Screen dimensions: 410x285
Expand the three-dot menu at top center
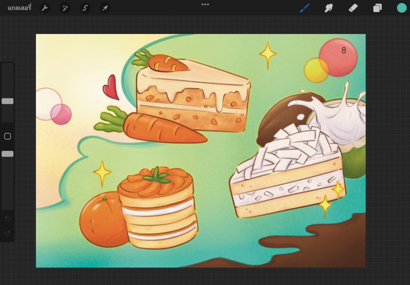(205, 5)
